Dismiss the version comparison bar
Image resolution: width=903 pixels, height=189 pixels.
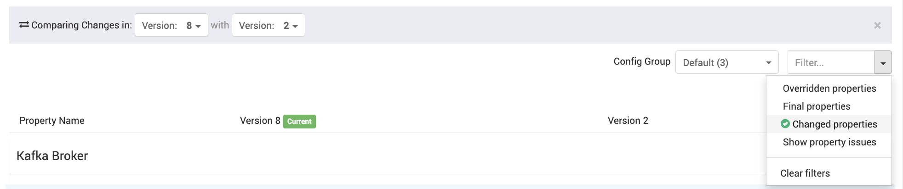click(877, 26)
